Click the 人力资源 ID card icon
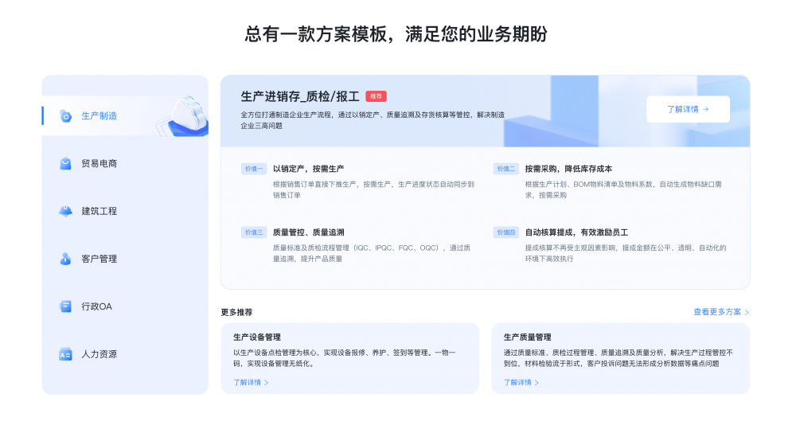Viewport: 796px width, 425px height. (x=65, y=354)
